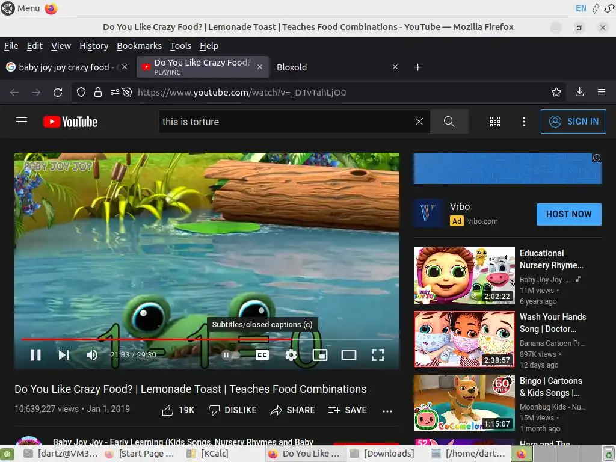Screen dimensions: 616x462
Task: Bookmark this page with star
Action: point(556,92)
